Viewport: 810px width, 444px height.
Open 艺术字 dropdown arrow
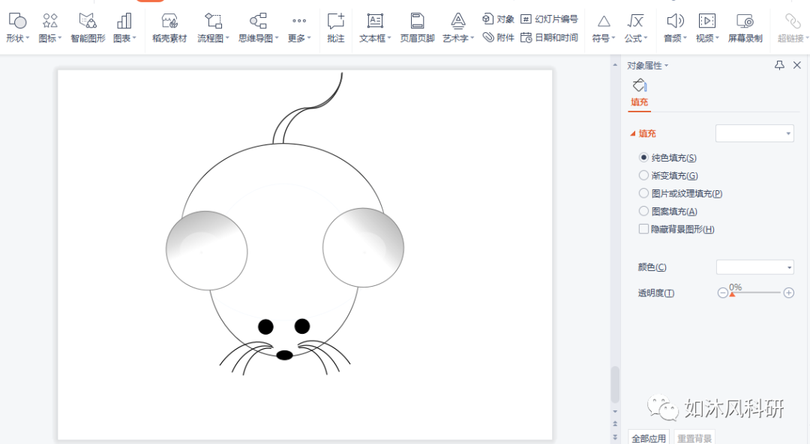coord(472,37)
